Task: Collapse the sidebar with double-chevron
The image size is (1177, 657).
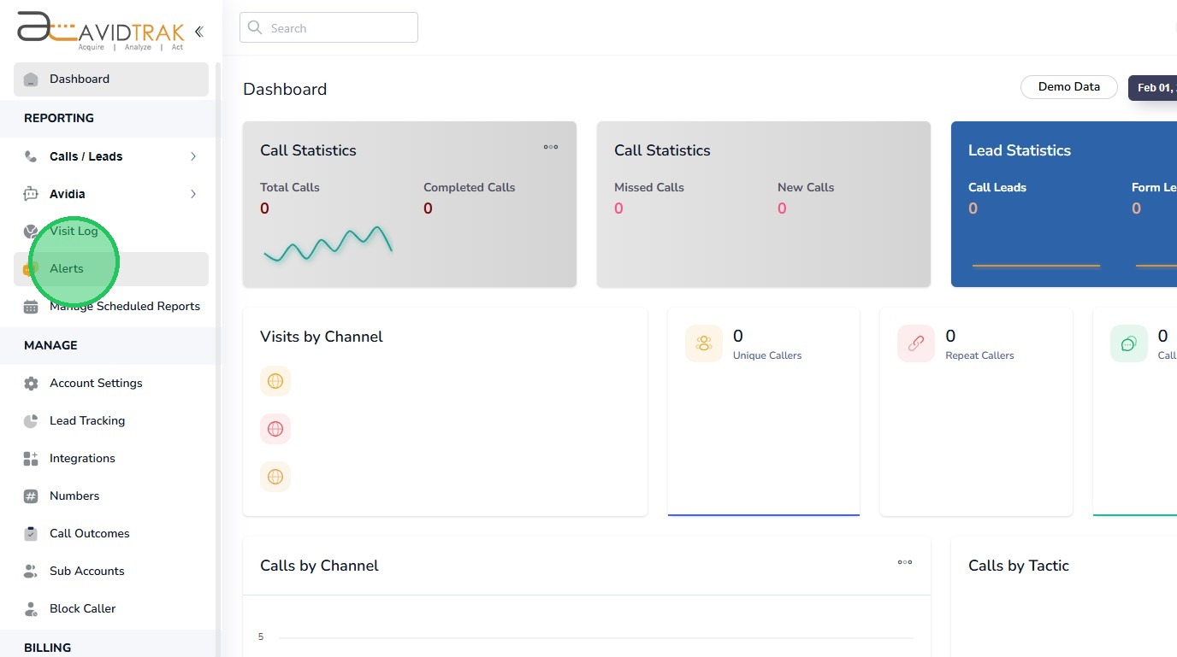Action: coord(198,32)
